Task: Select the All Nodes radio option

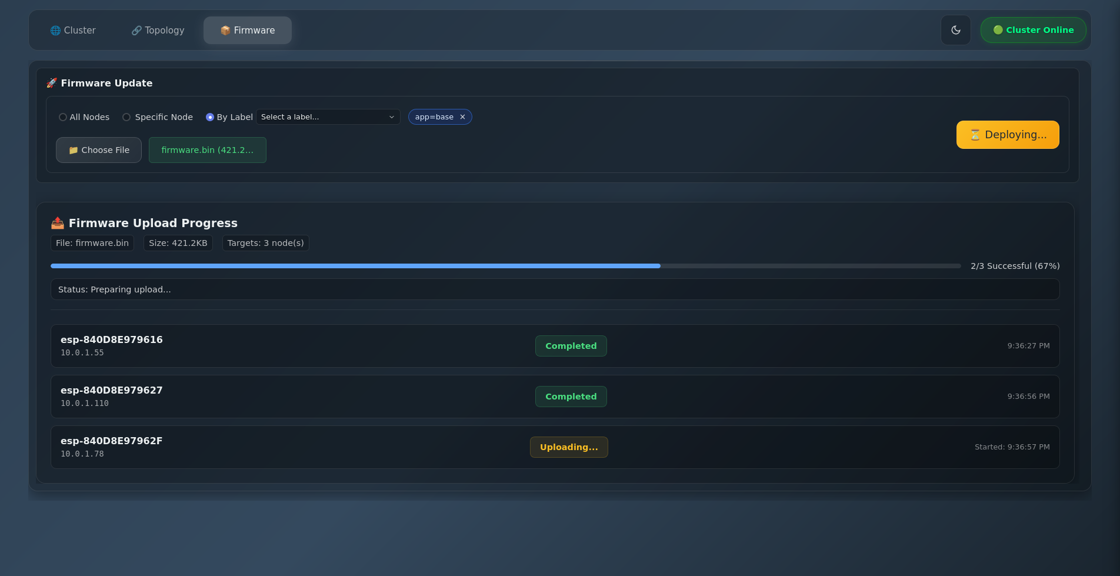Action: click(x=63, y=117)
